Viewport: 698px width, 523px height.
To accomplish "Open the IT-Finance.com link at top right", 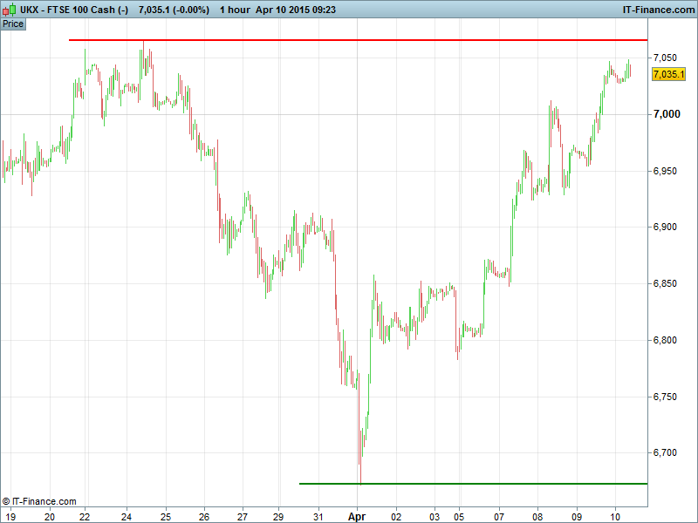I will pyautogui.click(x=657, y=9).
